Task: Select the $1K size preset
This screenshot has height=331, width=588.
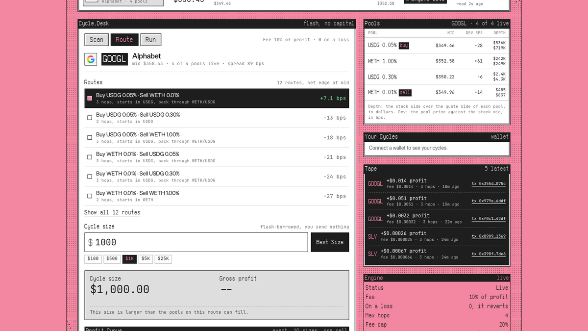Action: pyautogui.click(x=130, y=258)
